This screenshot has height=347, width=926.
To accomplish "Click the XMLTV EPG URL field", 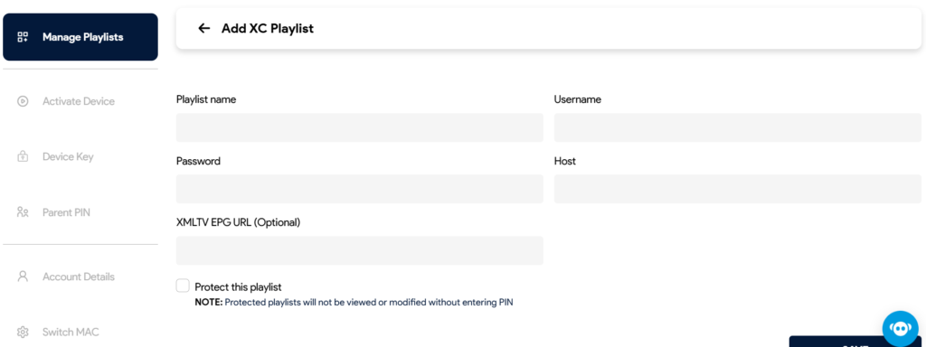I will [x=360, y=251].
